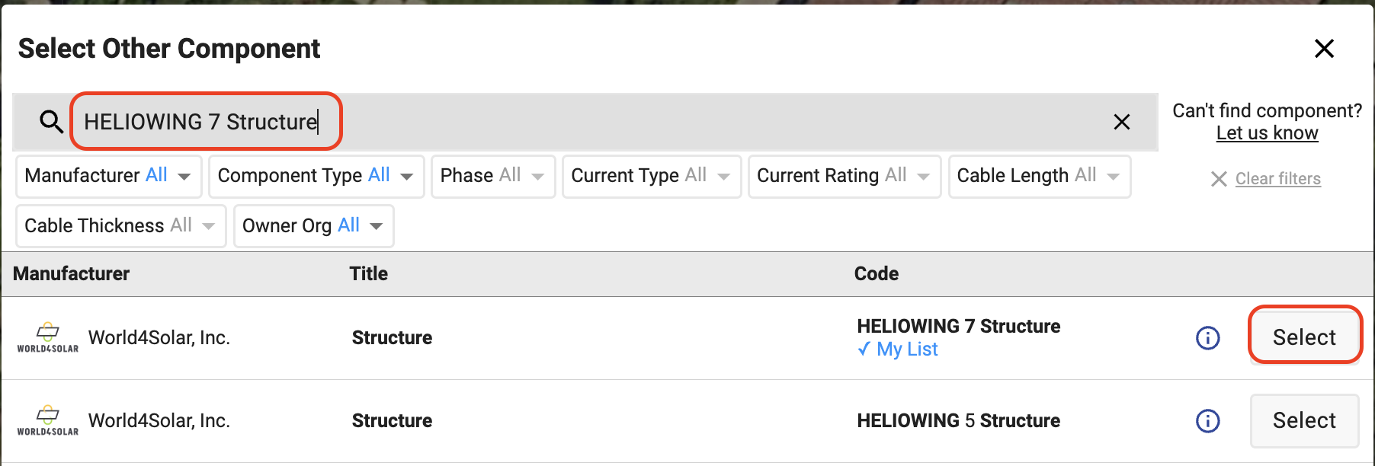Select the HELIOWING 7 Structure component
Viewport: 1375px width, 466px height.
point(1304,337)
